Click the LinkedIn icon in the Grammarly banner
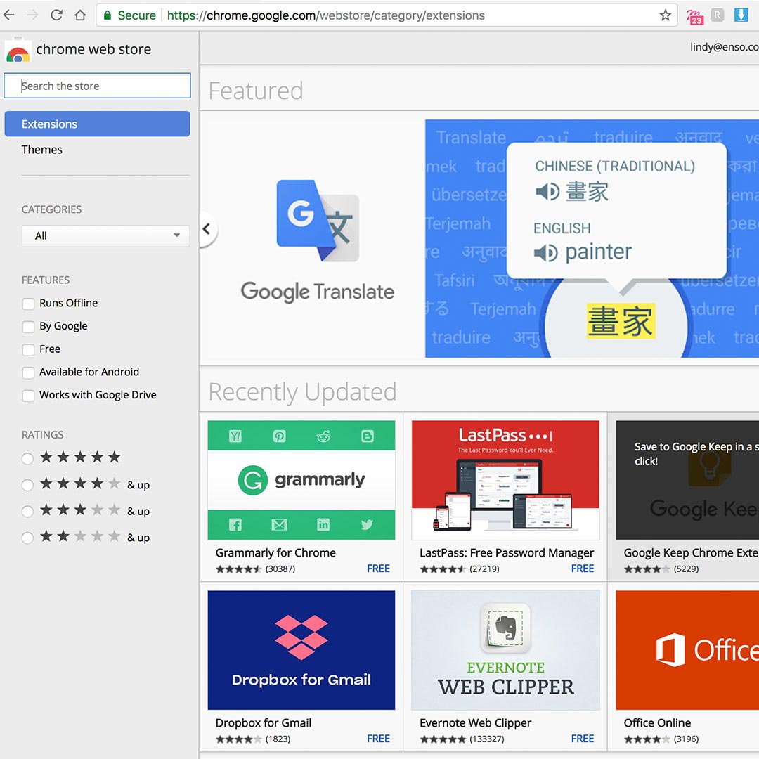Viewport: 759px width, 759px height. pos(323,524)
